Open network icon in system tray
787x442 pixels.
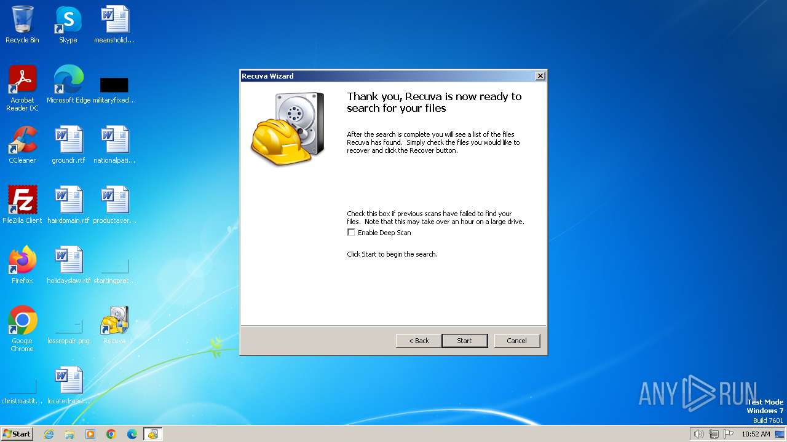coord(714,434)
